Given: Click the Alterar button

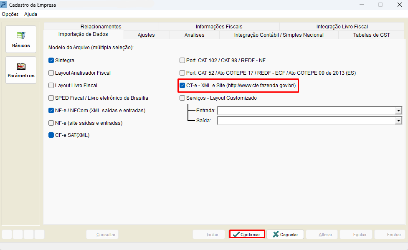Looking at the screenshot, I should (322, 235).
